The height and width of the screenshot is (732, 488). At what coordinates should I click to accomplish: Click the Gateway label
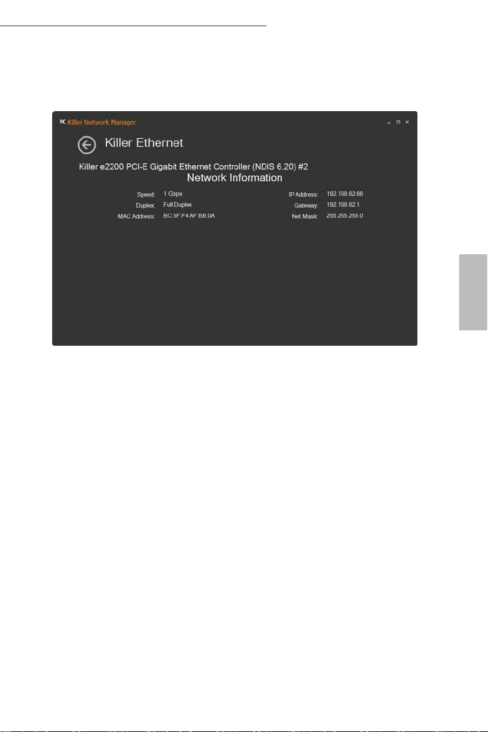306,205
